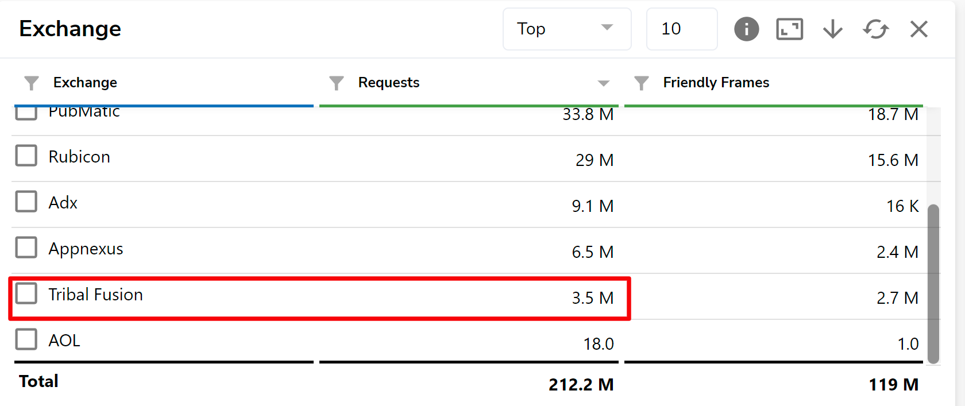Sort by the Exchange column header
This screenshot has width=965, height=406.
point(85,83)
